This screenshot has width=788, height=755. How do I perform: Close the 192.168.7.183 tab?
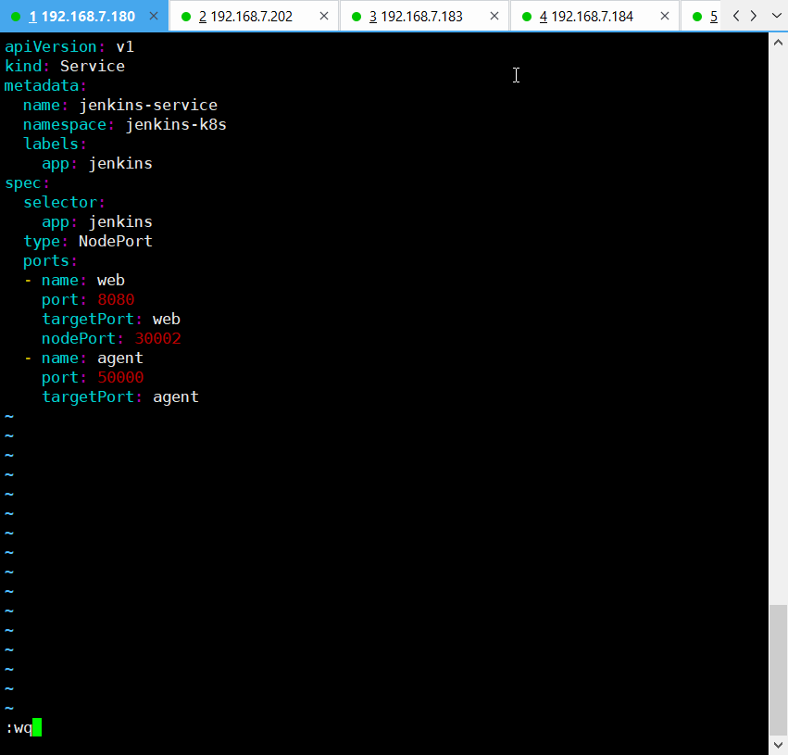(x=493, y=17)
